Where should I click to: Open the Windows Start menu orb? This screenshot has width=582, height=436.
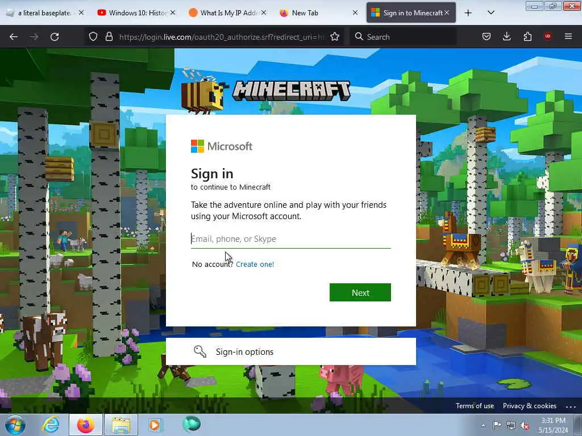15,425
